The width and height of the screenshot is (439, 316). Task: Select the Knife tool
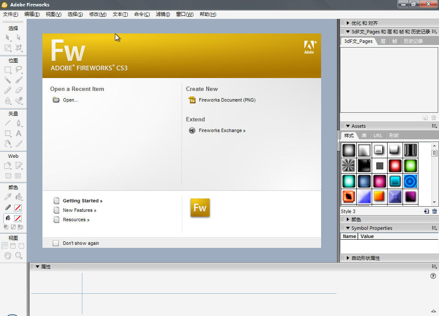point(18,144)
